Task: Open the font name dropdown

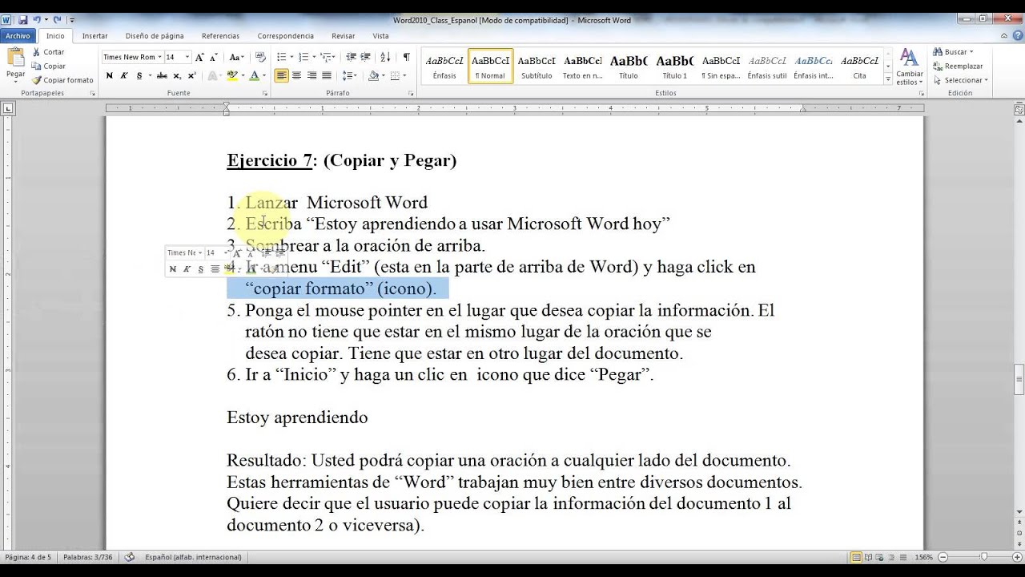Action: click(159, 57)
